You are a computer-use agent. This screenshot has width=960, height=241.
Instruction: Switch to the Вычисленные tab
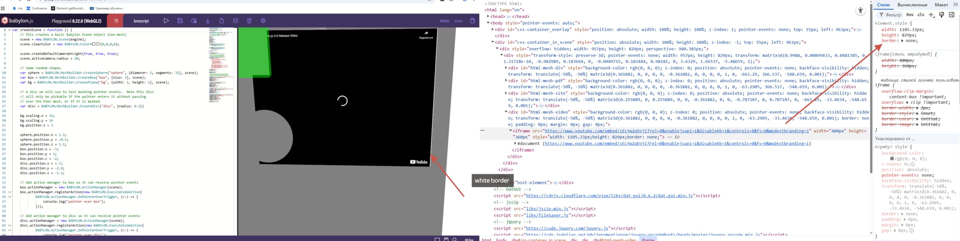pyautogui.click(x=912, y=4)
